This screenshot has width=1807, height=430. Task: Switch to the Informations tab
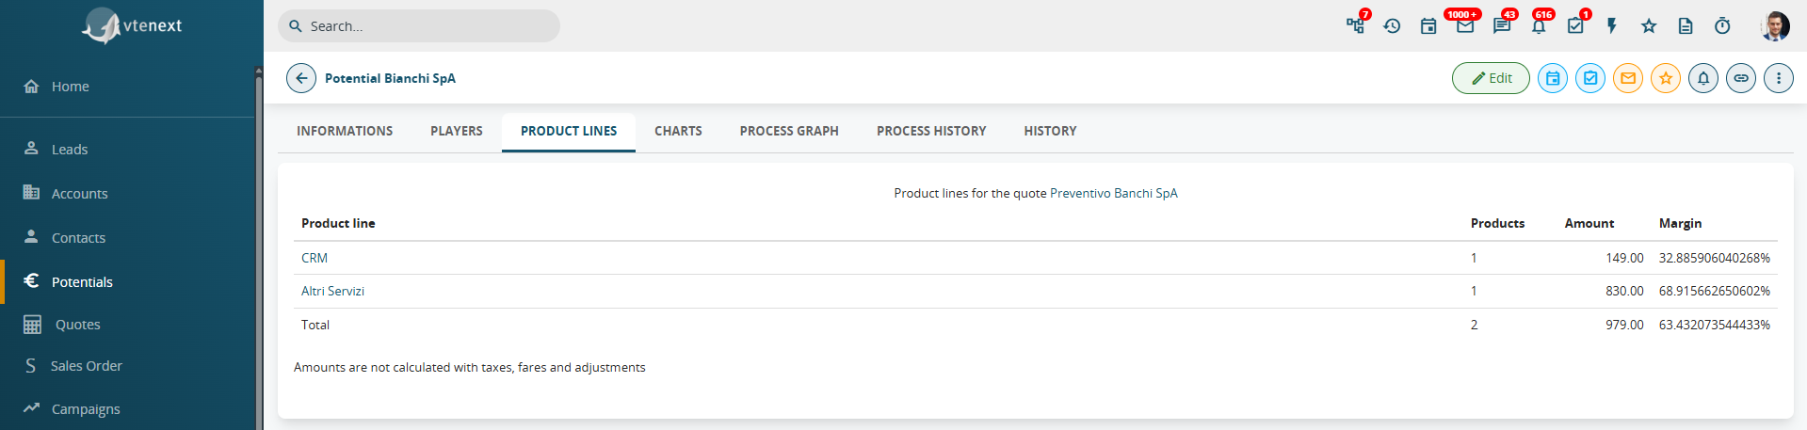click(345, 131)
